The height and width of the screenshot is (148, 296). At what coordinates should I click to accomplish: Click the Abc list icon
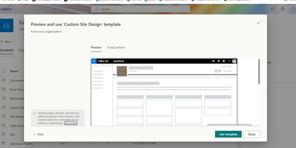point(3,134)
